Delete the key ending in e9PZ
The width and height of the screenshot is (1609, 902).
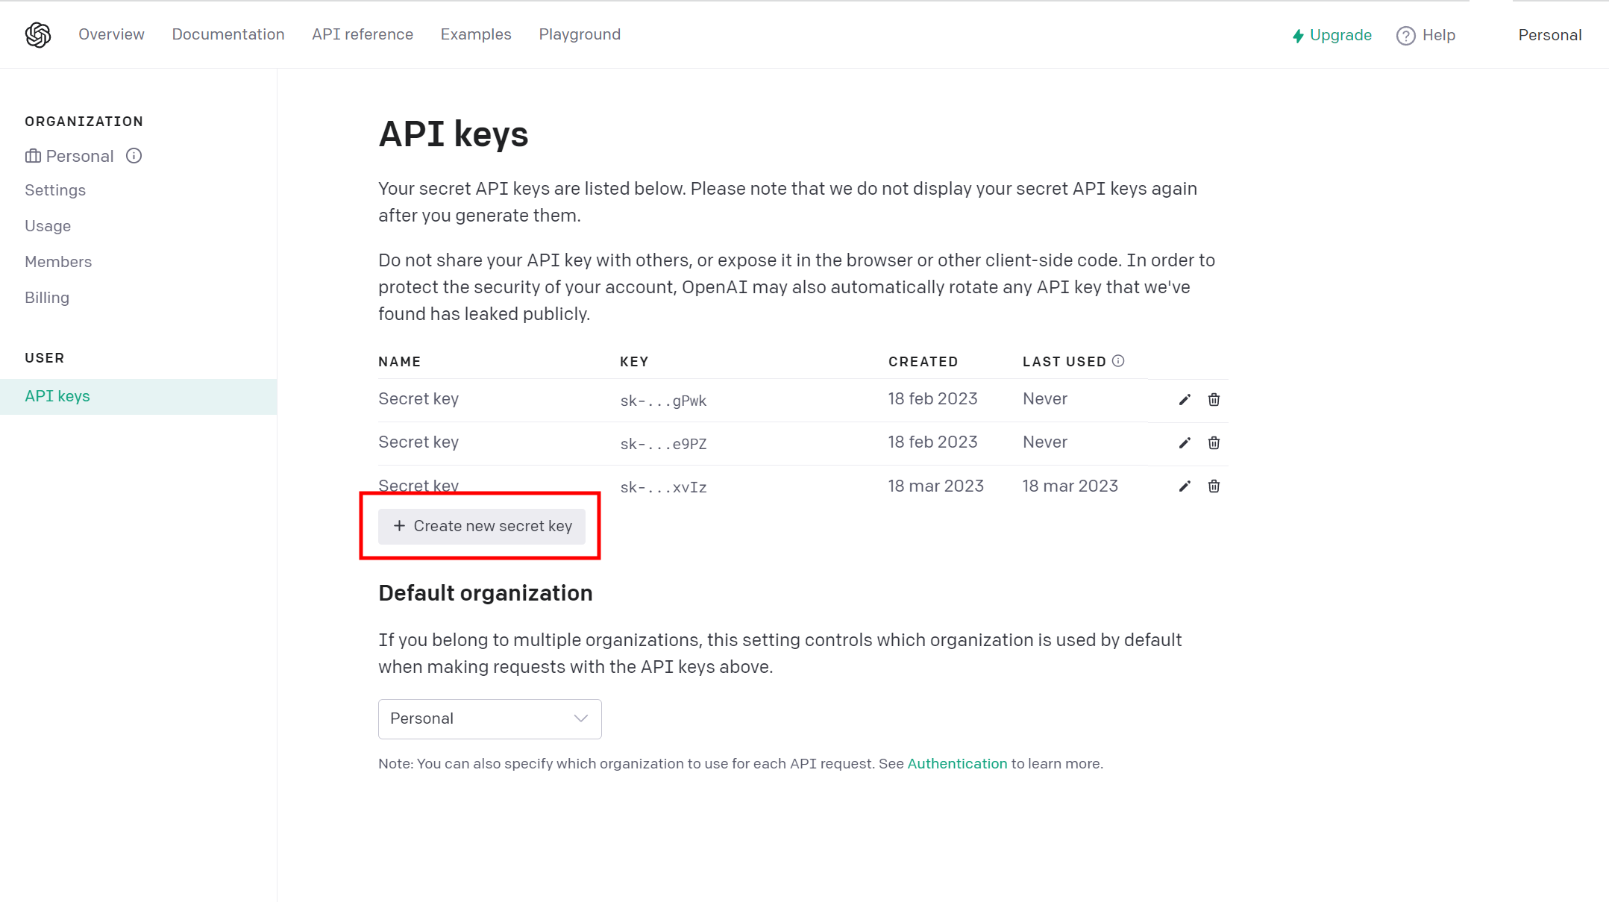click(1214, 442)
